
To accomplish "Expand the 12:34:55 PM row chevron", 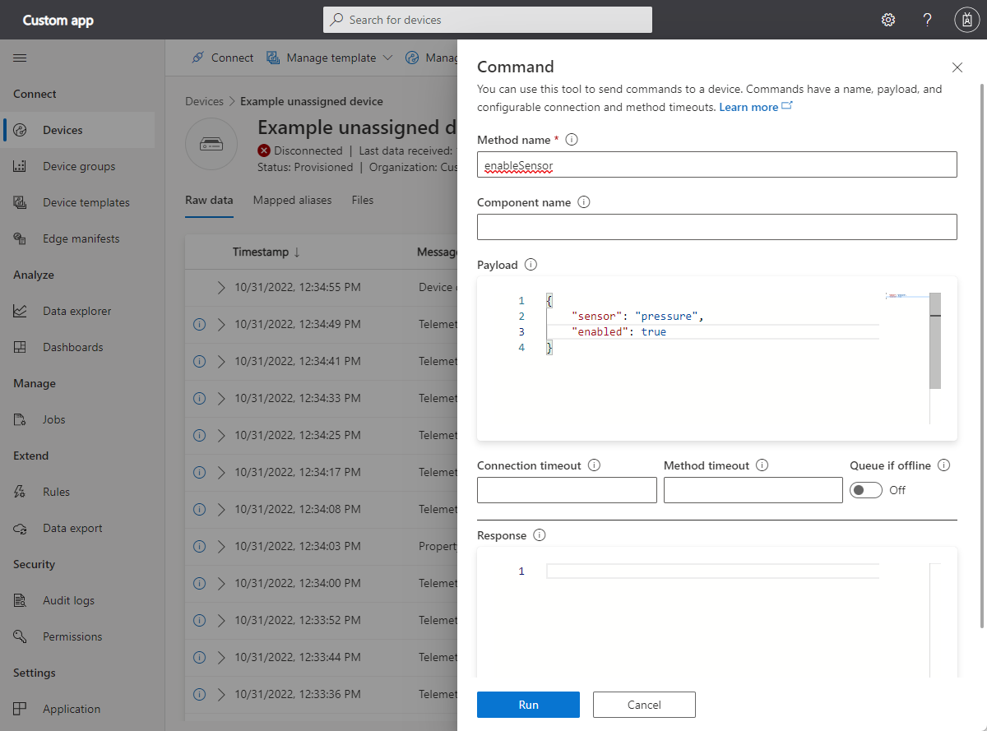I will (220, 288).
